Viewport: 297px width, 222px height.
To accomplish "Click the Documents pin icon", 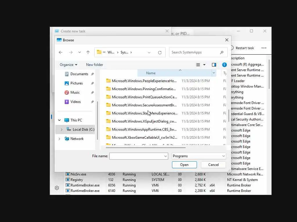I will [x=92, y=74].
